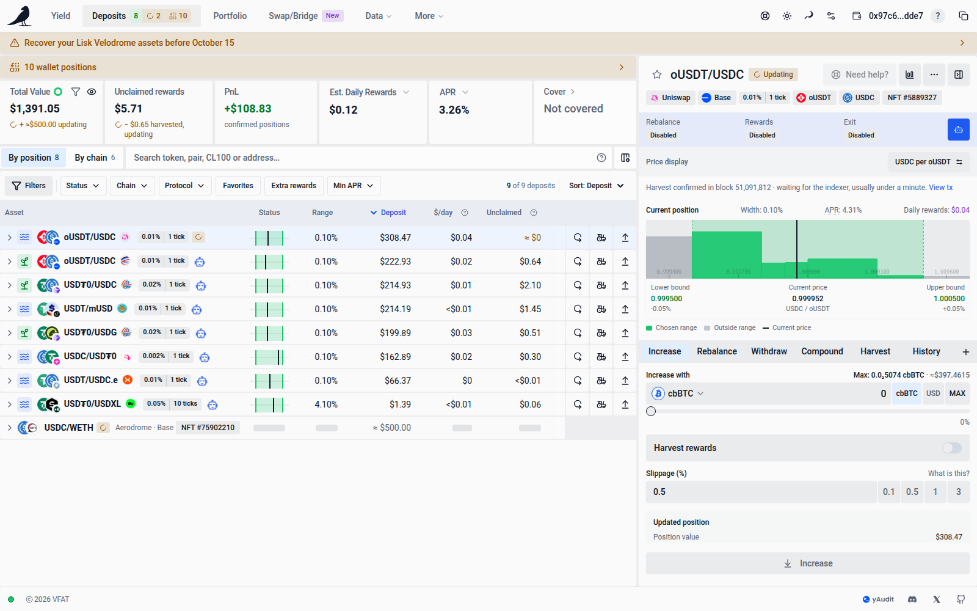Open the View tx link
The image size is (977, 611).
point(941,188)
